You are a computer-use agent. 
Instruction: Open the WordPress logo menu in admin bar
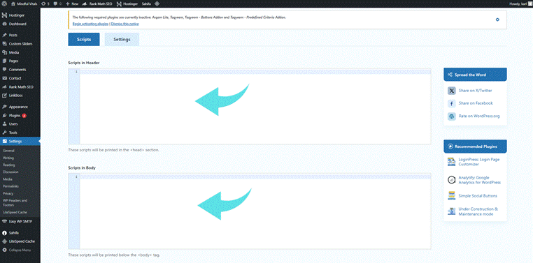(5, 3)
